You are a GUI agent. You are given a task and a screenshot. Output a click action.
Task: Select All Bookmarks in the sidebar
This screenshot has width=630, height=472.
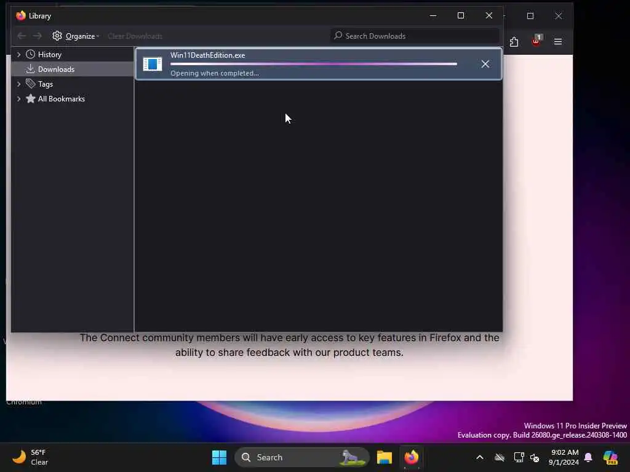tap(61, 99)
